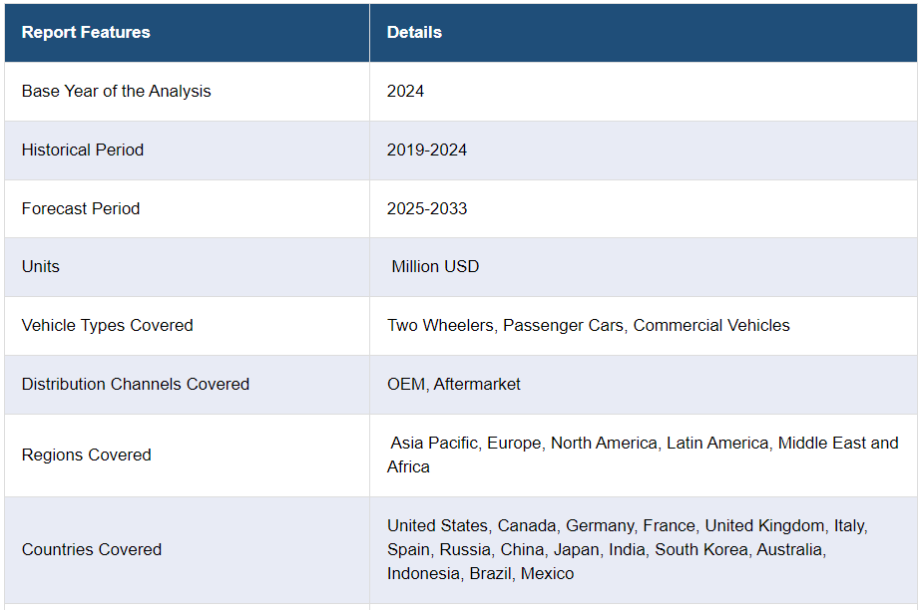Click "Commercial Vehicles" in the vehicle types row
922x610 pixels.
[711, 326]
